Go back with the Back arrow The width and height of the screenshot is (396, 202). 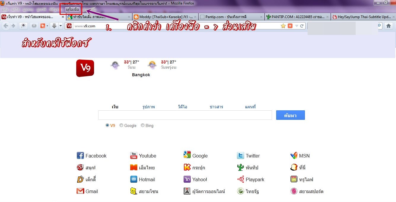[6, 26]
